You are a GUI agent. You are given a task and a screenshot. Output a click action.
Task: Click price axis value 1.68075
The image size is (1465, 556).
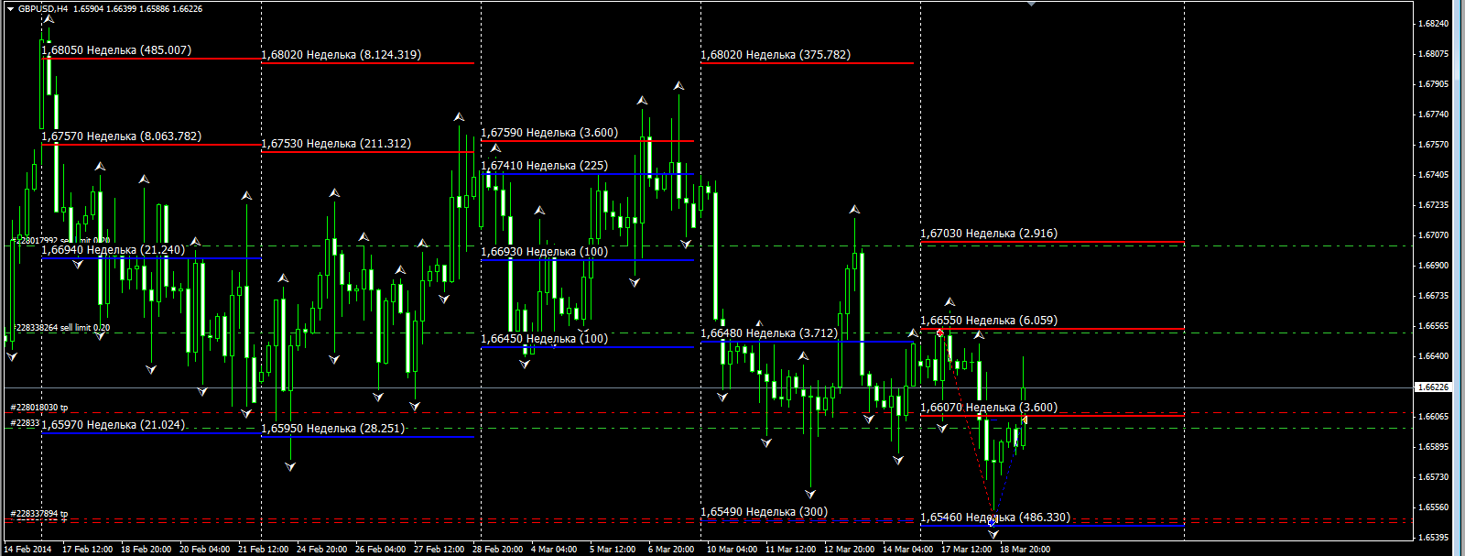(x=1433, y=54)
